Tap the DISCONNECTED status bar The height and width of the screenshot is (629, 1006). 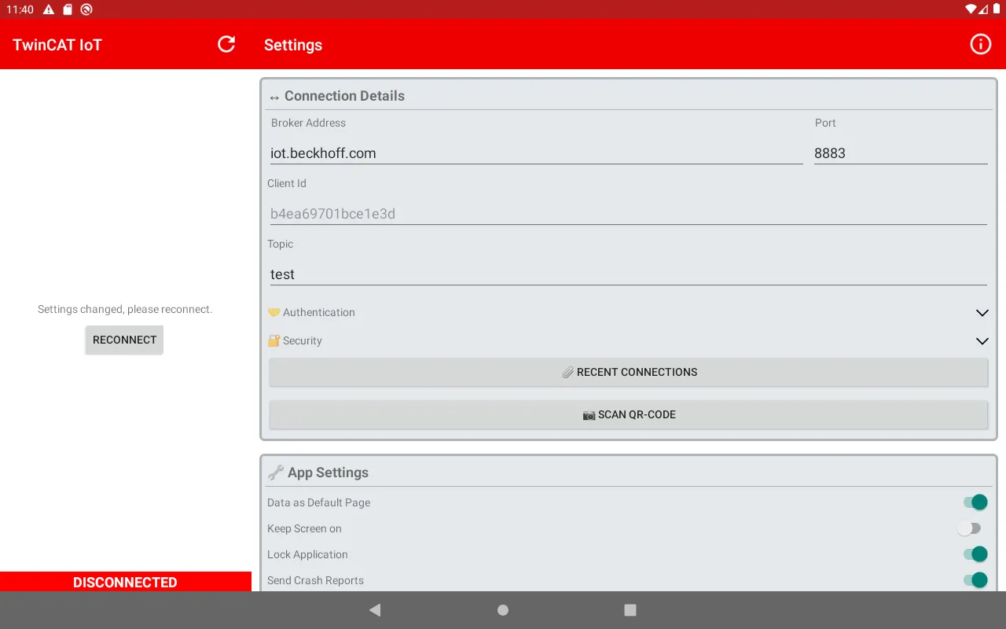[126, 582]
